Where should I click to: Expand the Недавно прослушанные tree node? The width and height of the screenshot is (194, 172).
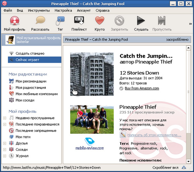click(x=5, y=118)
